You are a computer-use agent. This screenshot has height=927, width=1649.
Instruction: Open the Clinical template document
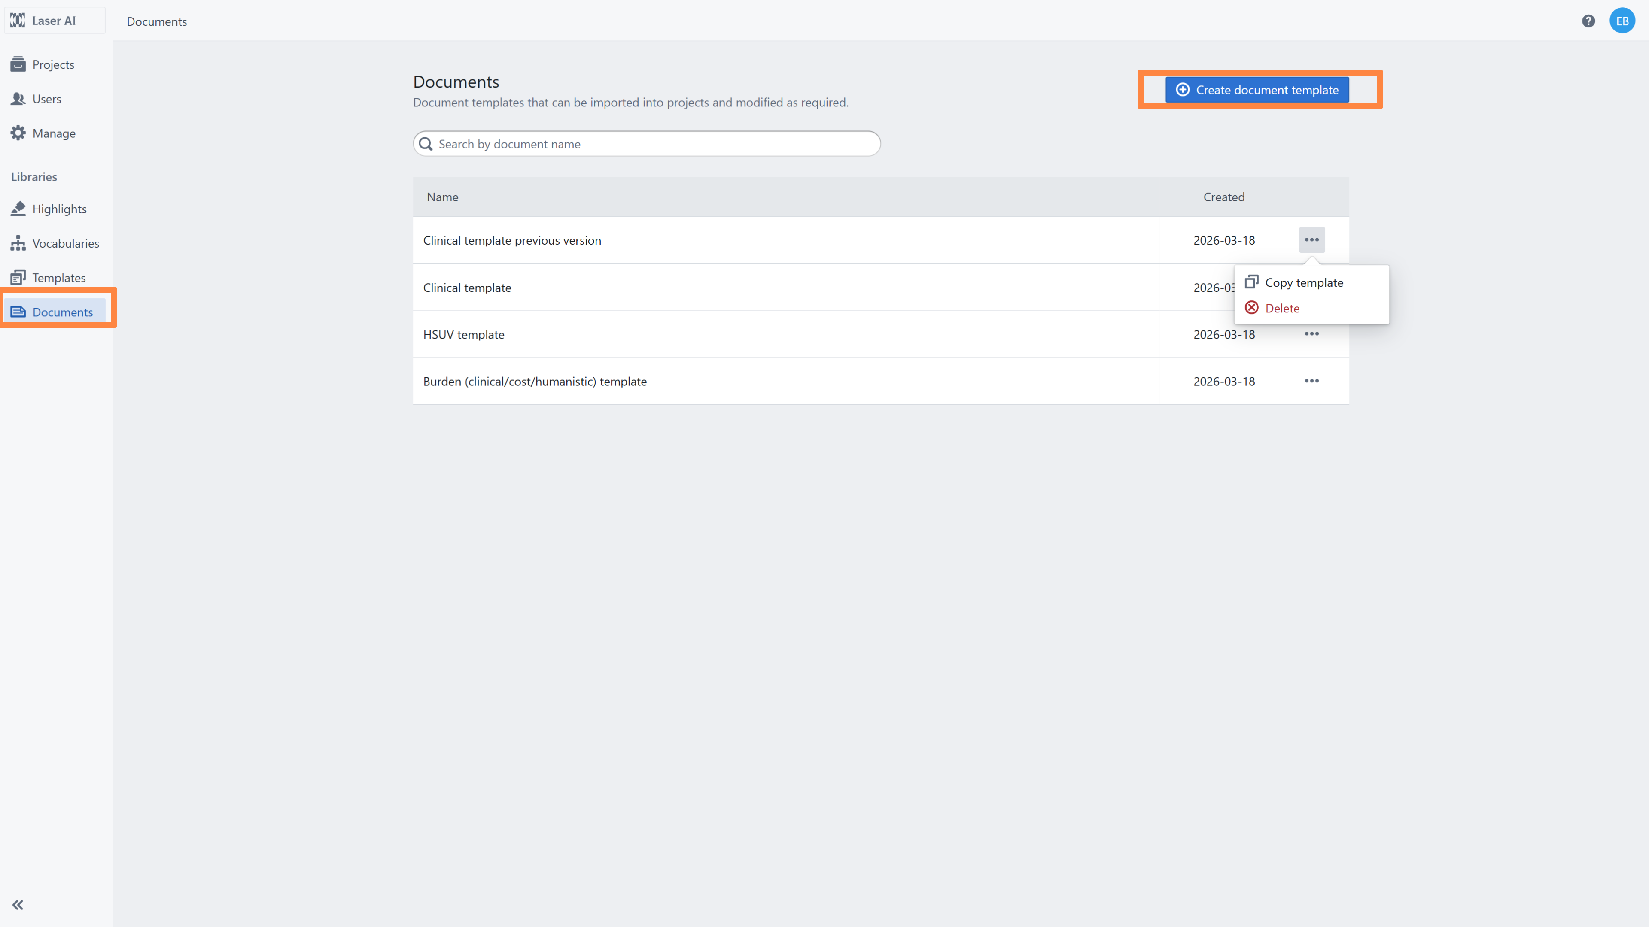467,288
